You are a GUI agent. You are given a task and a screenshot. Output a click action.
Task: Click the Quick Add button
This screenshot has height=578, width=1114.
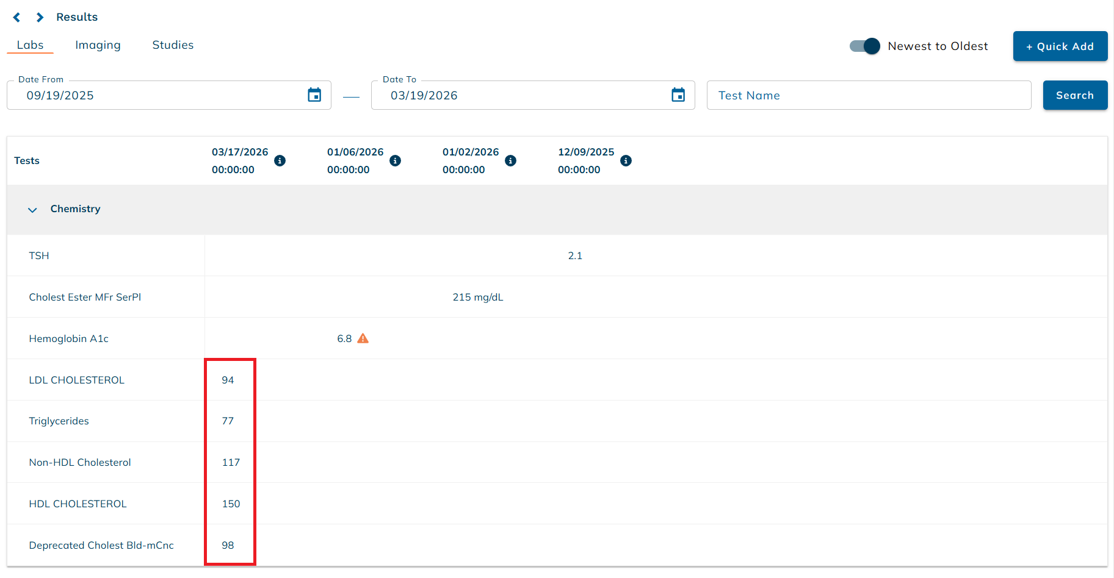pos(1060,46)
